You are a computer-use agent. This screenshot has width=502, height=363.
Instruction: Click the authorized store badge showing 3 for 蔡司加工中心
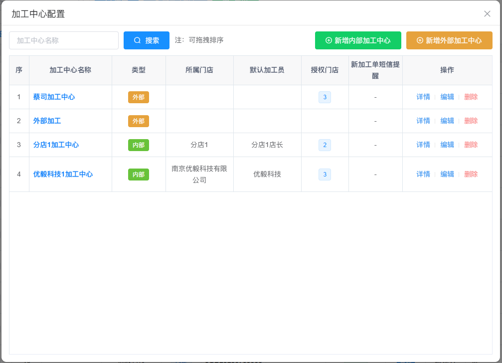click(325, 97)
